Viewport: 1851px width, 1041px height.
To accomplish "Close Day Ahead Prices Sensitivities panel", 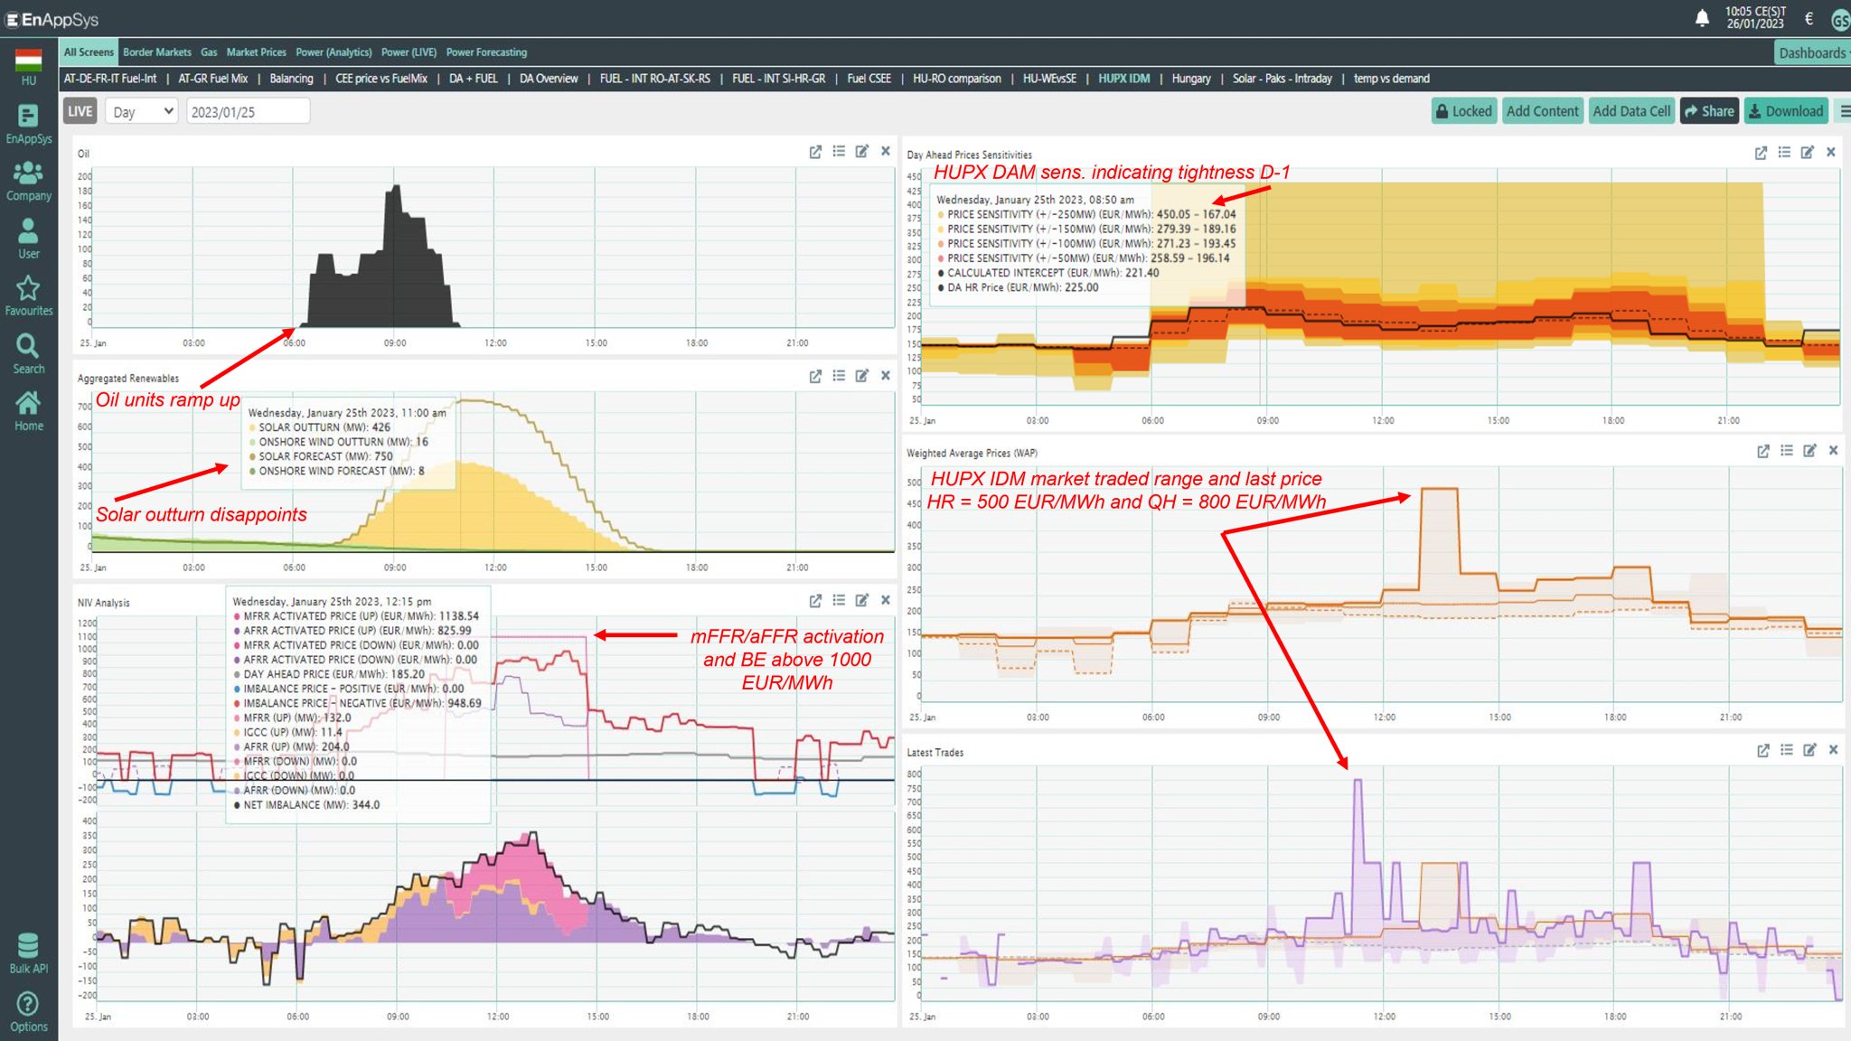I will [1831, 153].
